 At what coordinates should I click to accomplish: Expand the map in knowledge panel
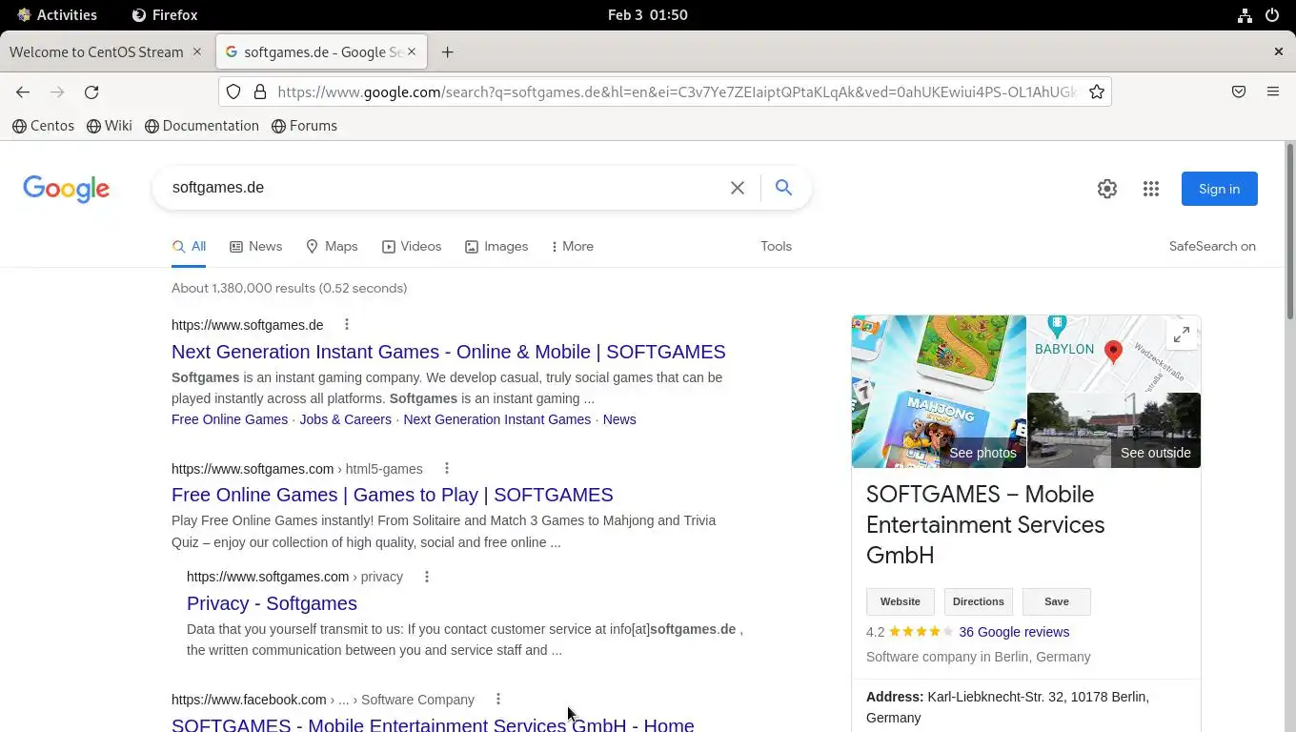(1182, 335)
